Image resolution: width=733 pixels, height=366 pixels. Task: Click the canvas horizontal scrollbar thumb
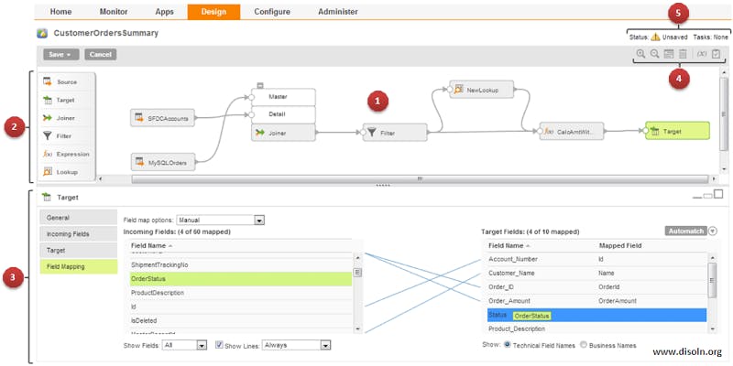click(x=420, y=178)
